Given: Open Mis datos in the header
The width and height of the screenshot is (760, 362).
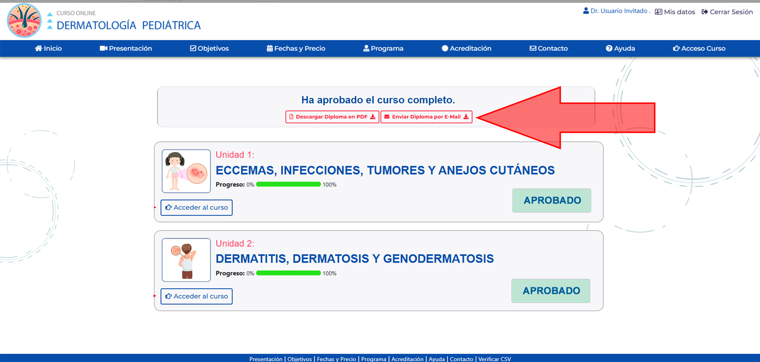Looking at the screenshot, I should coord(675,12).
